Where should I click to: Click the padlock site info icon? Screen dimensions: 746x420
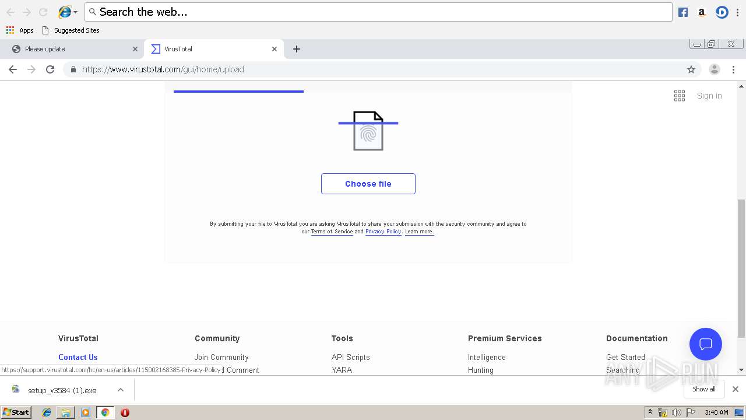click(73, 69)
